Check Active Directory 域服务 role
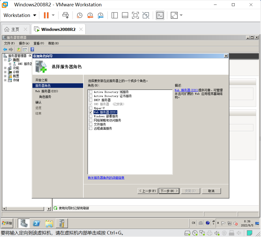Screen dimensions: 261x237 click(90, 92)
